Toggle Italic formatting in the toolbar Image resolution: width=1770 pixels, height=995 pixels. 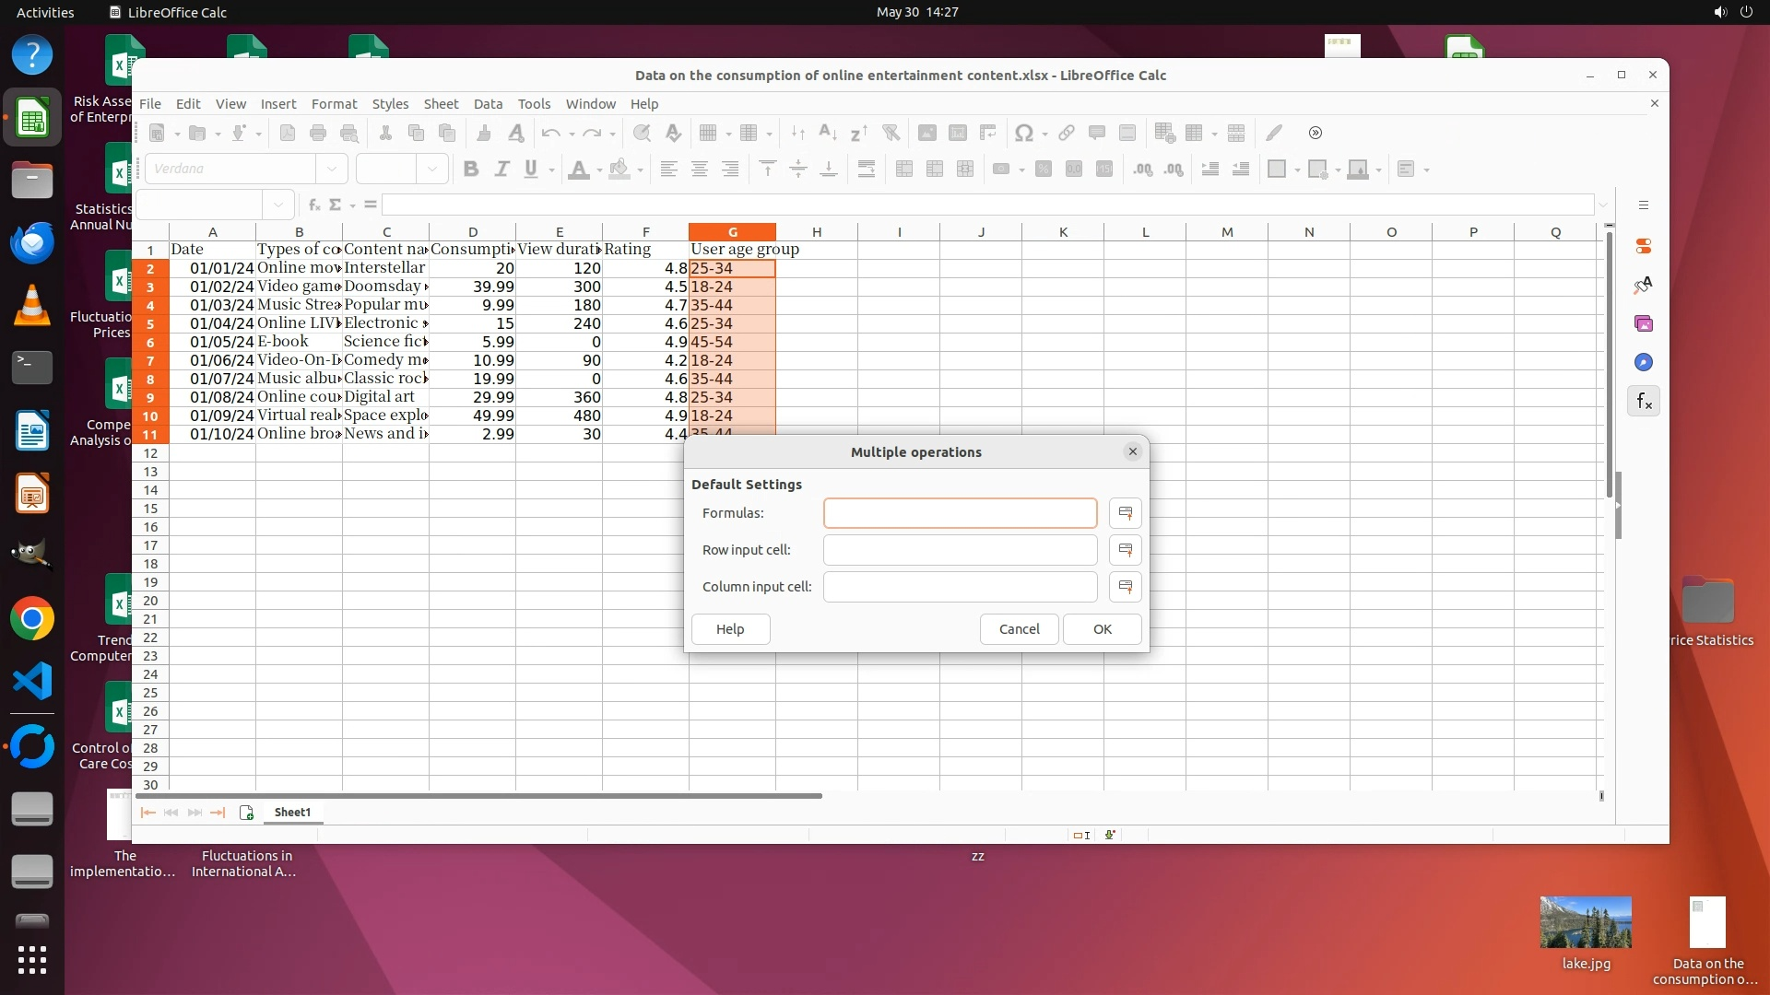point(501,170)
